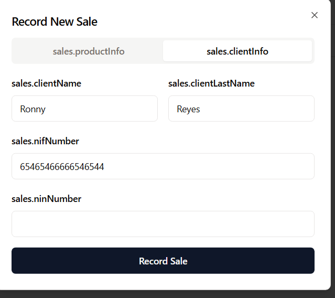The image size is (335, 298).
Task: Click the sales.clientName label
Action: click(46, 83)
